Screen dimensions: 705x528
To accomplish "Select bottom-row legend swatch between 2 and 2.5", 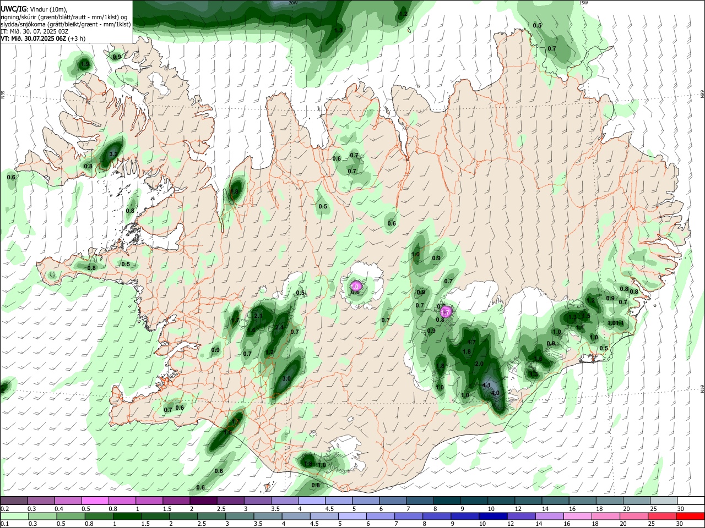I will tap(183, 516).
